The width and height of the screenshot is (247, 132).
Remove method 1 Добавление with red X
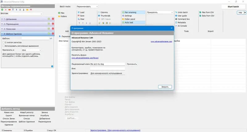(53, 19)
